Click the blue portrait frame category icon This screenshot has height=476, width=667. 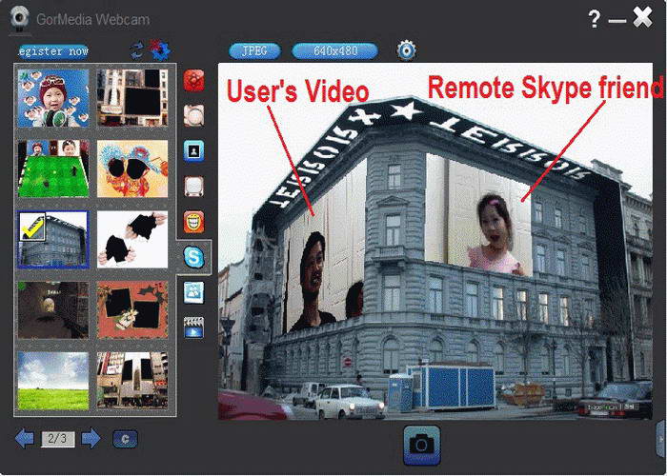click(x=193, y=150)
